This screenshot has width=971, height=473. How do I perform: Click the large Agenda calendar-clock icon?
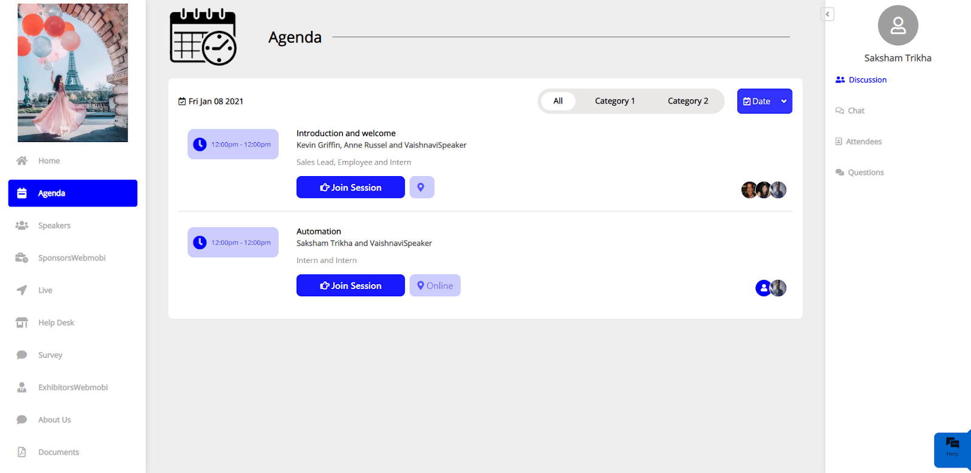(x=203, y=37)
